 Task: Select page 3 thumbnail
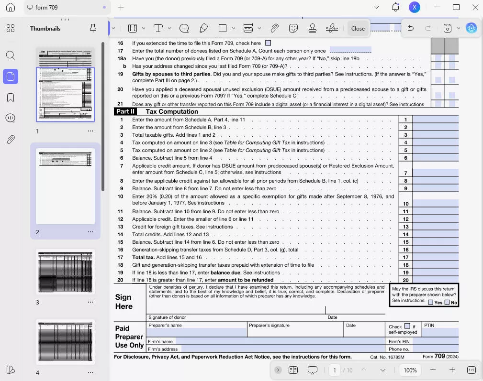click(65, 272)
